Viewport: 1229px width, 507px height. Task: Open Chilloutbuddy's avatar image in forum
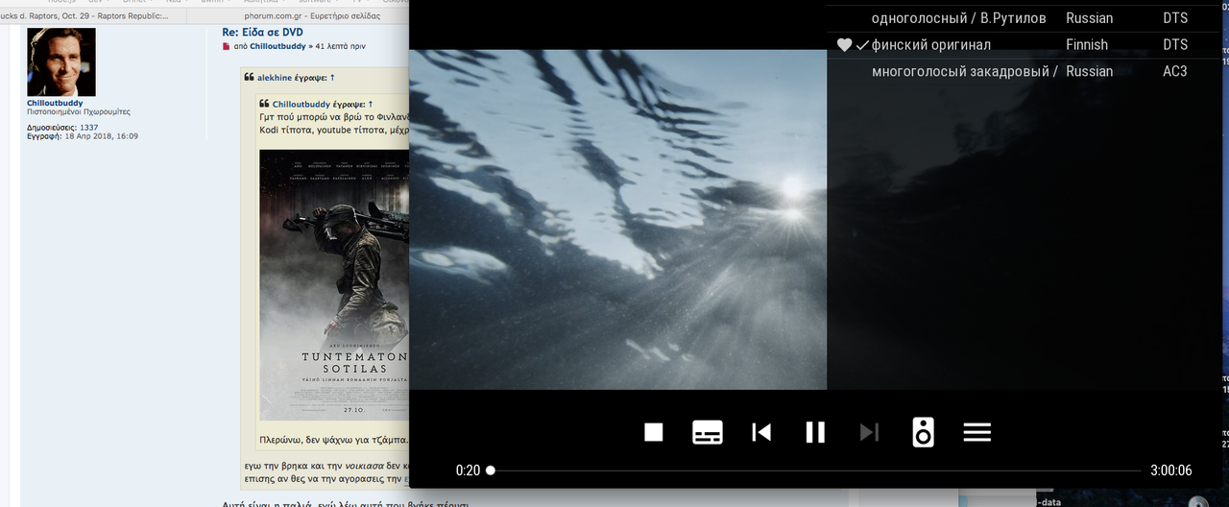tap(61, 61)
